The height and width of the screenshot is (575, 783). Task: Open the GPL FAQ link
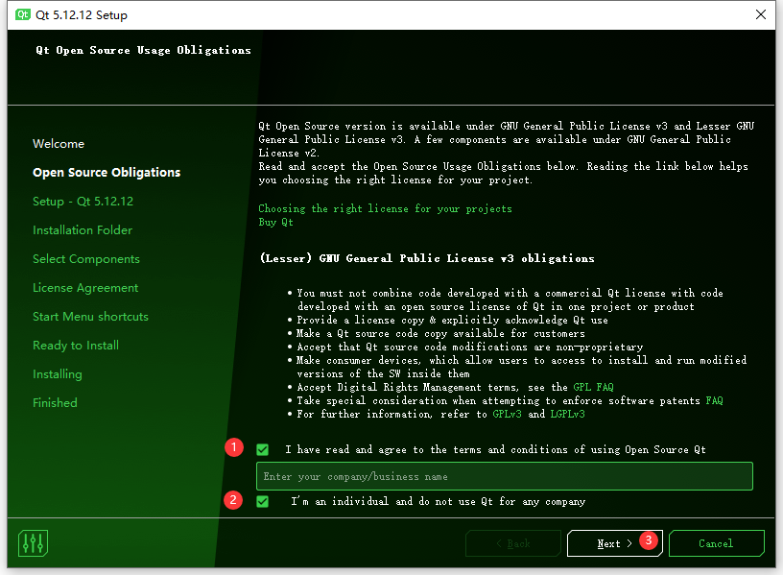pyautogui.click(x=593, y=387)
